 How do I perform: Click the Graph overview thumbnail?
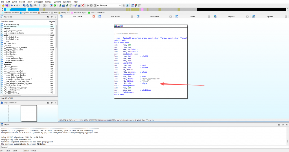pyautogui.click(x=29, y=113)
